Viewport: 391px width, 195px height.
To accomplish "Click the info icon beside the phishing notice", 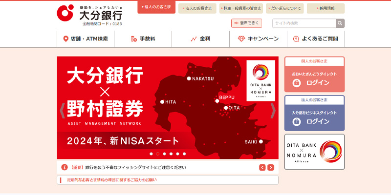I will tap(65, 167).
